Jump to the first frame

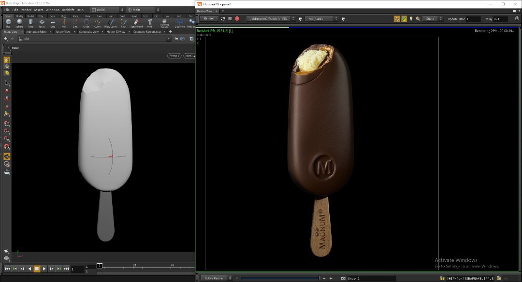(7, 268)
